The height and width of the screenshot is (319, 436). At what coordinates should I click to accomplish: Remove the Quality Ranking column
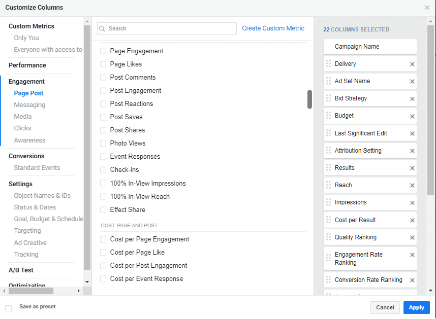point(412,237)
